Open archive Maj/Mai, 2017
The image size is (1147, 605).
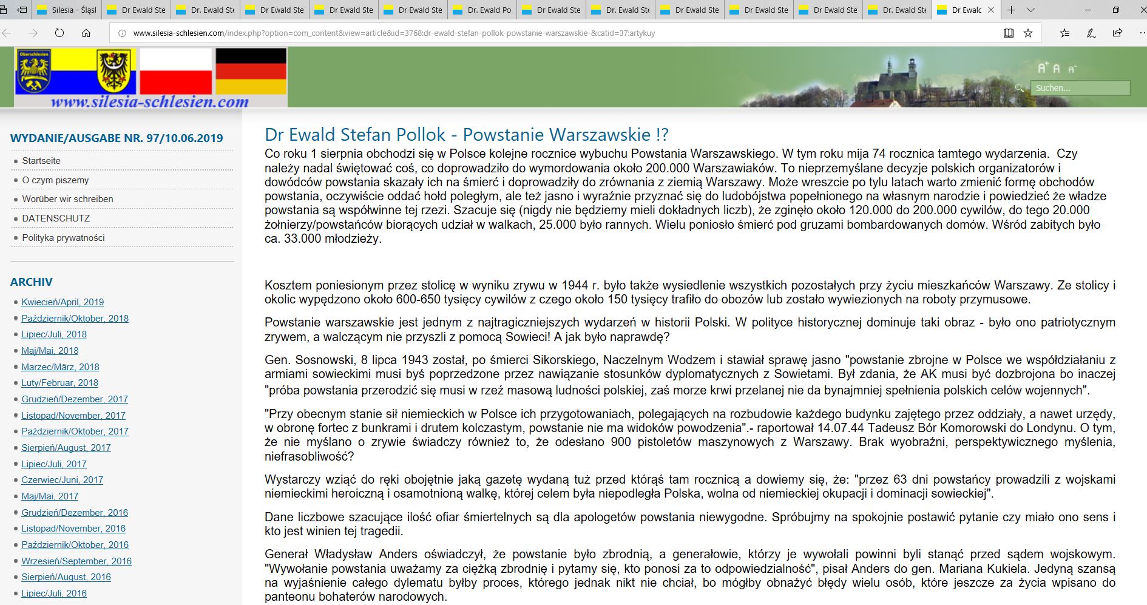[x=50, y=496]
